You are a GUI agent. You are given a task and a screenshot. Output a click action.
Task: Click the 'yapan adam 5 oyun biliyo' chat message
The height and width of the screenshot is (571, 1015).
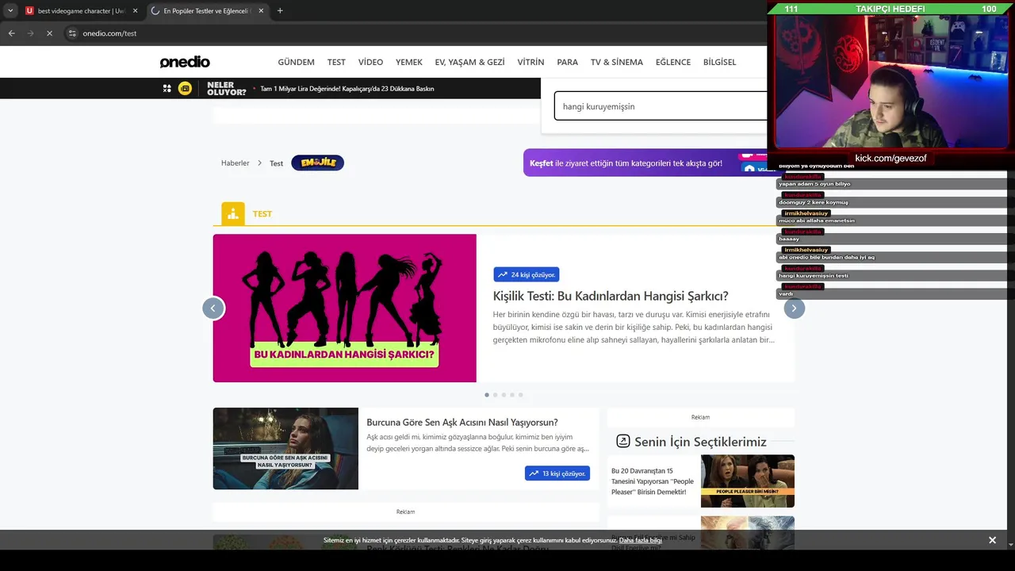click(814, 184)
